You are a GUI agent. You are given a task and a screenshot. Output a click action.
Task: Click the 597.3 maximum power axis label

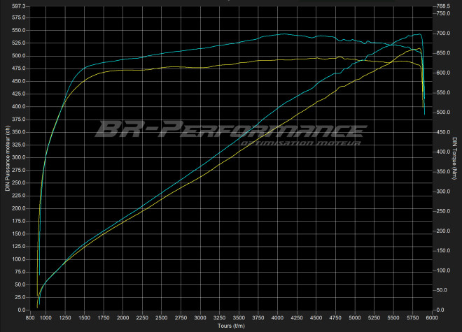[x=19, y=6]
